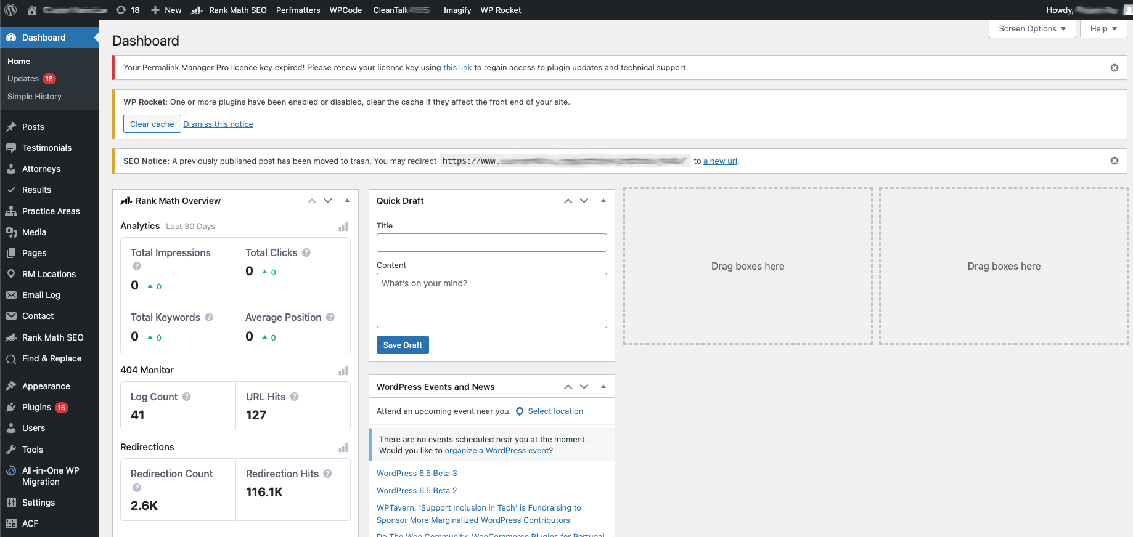Click help icon next to Total Clicks

tap(306, 252)
